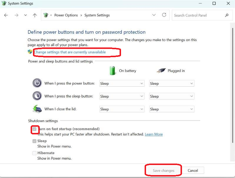Click the laptop lid close icon
This screenshot has width=235, height=178.
(x=37, y=109)
